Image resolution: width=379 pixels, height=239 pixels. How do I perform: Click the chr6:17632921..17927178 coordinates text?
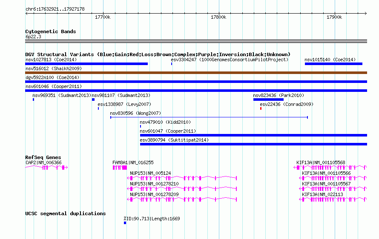click(55, 9)
